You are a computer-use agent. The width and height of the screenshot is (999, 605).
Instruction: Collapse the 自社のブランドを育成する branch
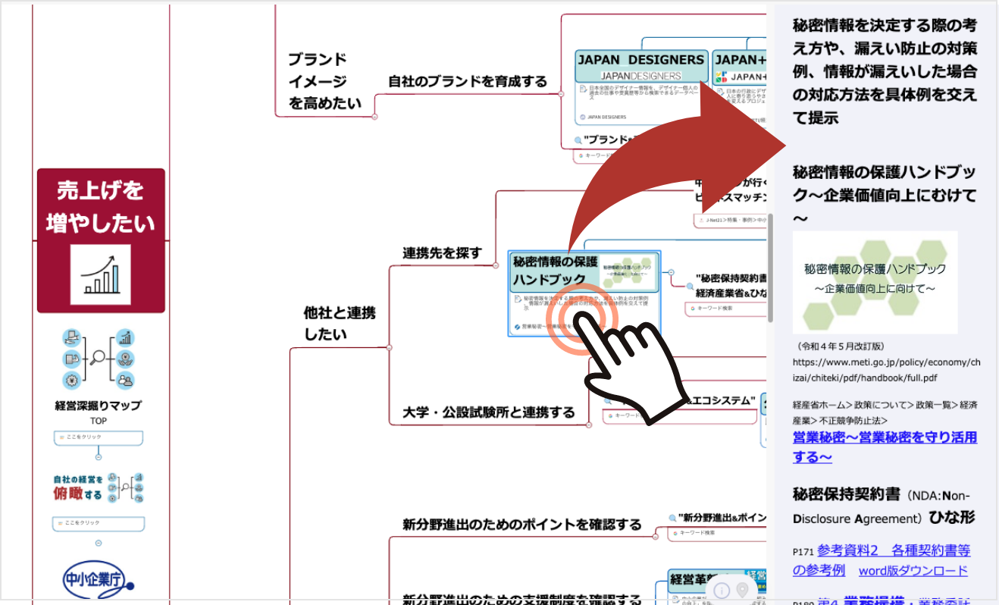561,94
